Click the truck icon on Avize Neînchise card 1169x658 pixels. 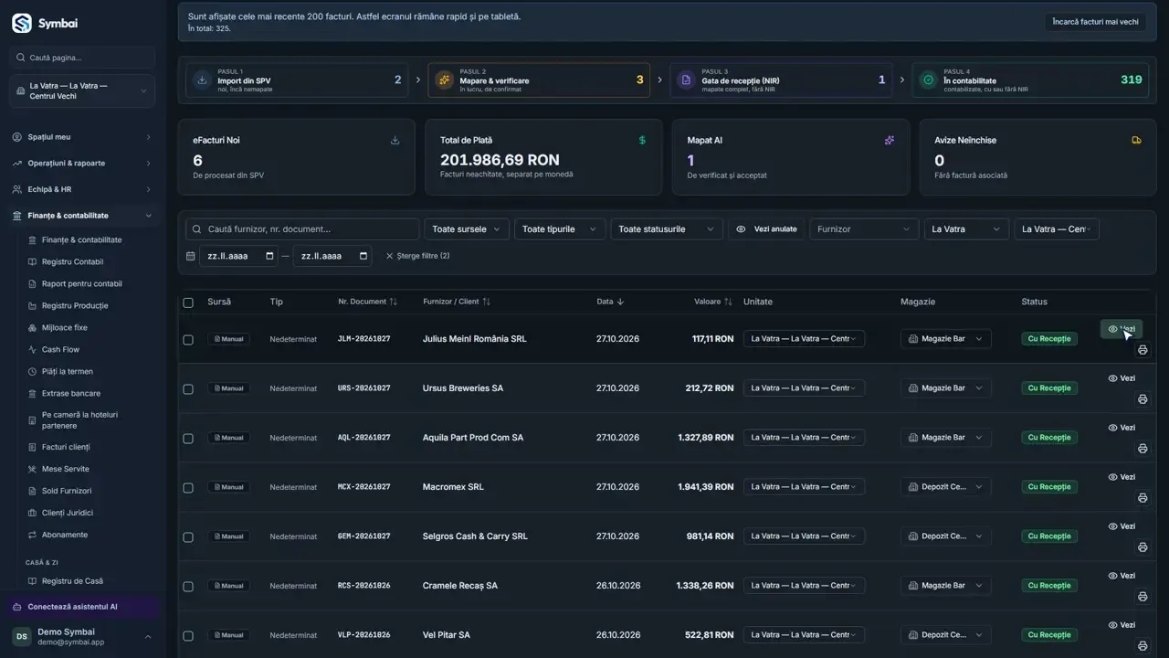pos(1136,141)
